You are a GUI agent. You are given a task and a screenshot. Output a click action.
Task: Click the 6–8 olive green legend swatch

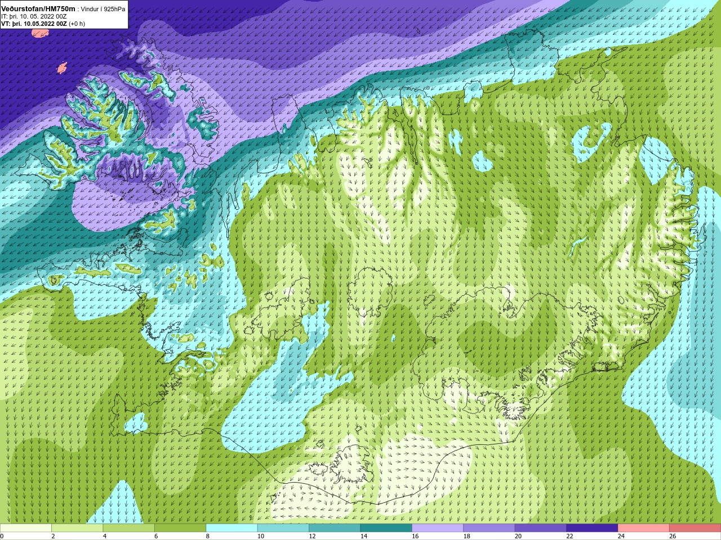180,528
